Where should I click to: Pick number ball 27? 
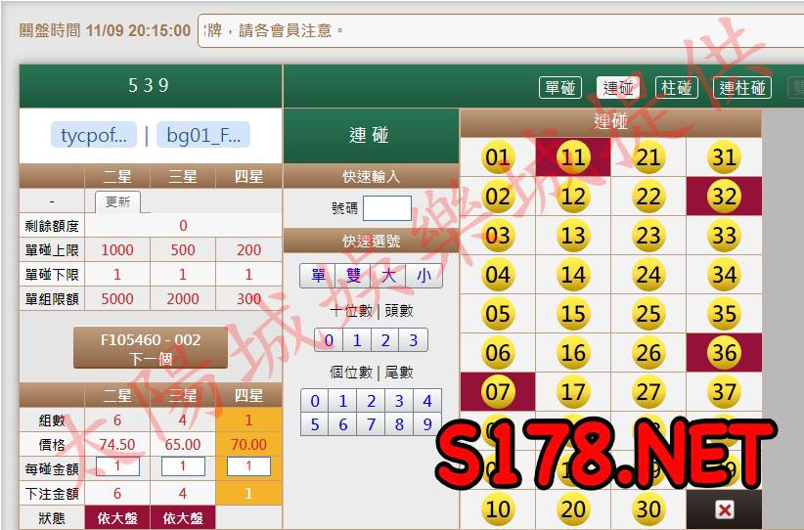[x=648, y=391]
